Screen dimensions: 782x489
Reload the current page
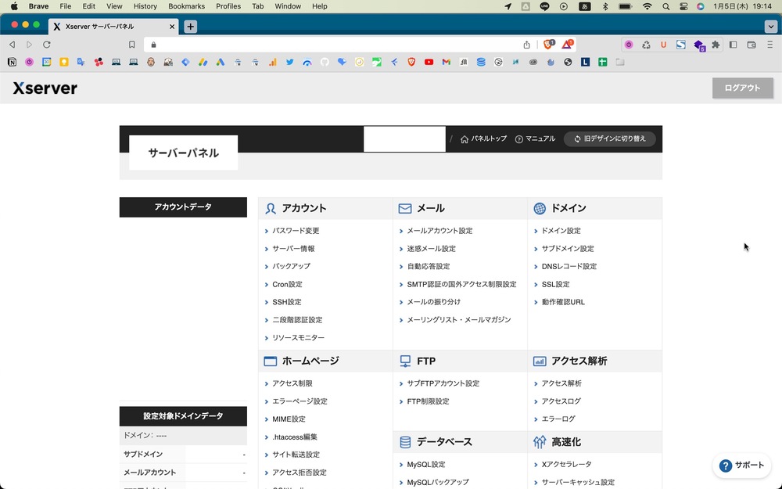click(46, 45)
